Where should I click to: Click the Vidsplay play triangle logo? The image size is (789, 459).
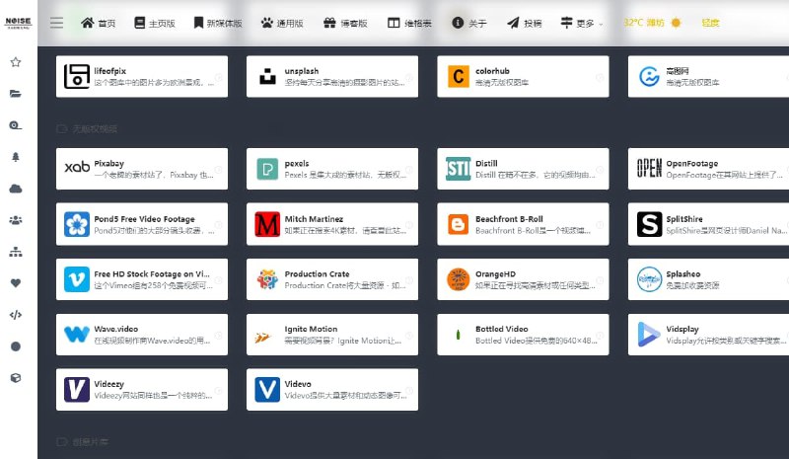649,335
